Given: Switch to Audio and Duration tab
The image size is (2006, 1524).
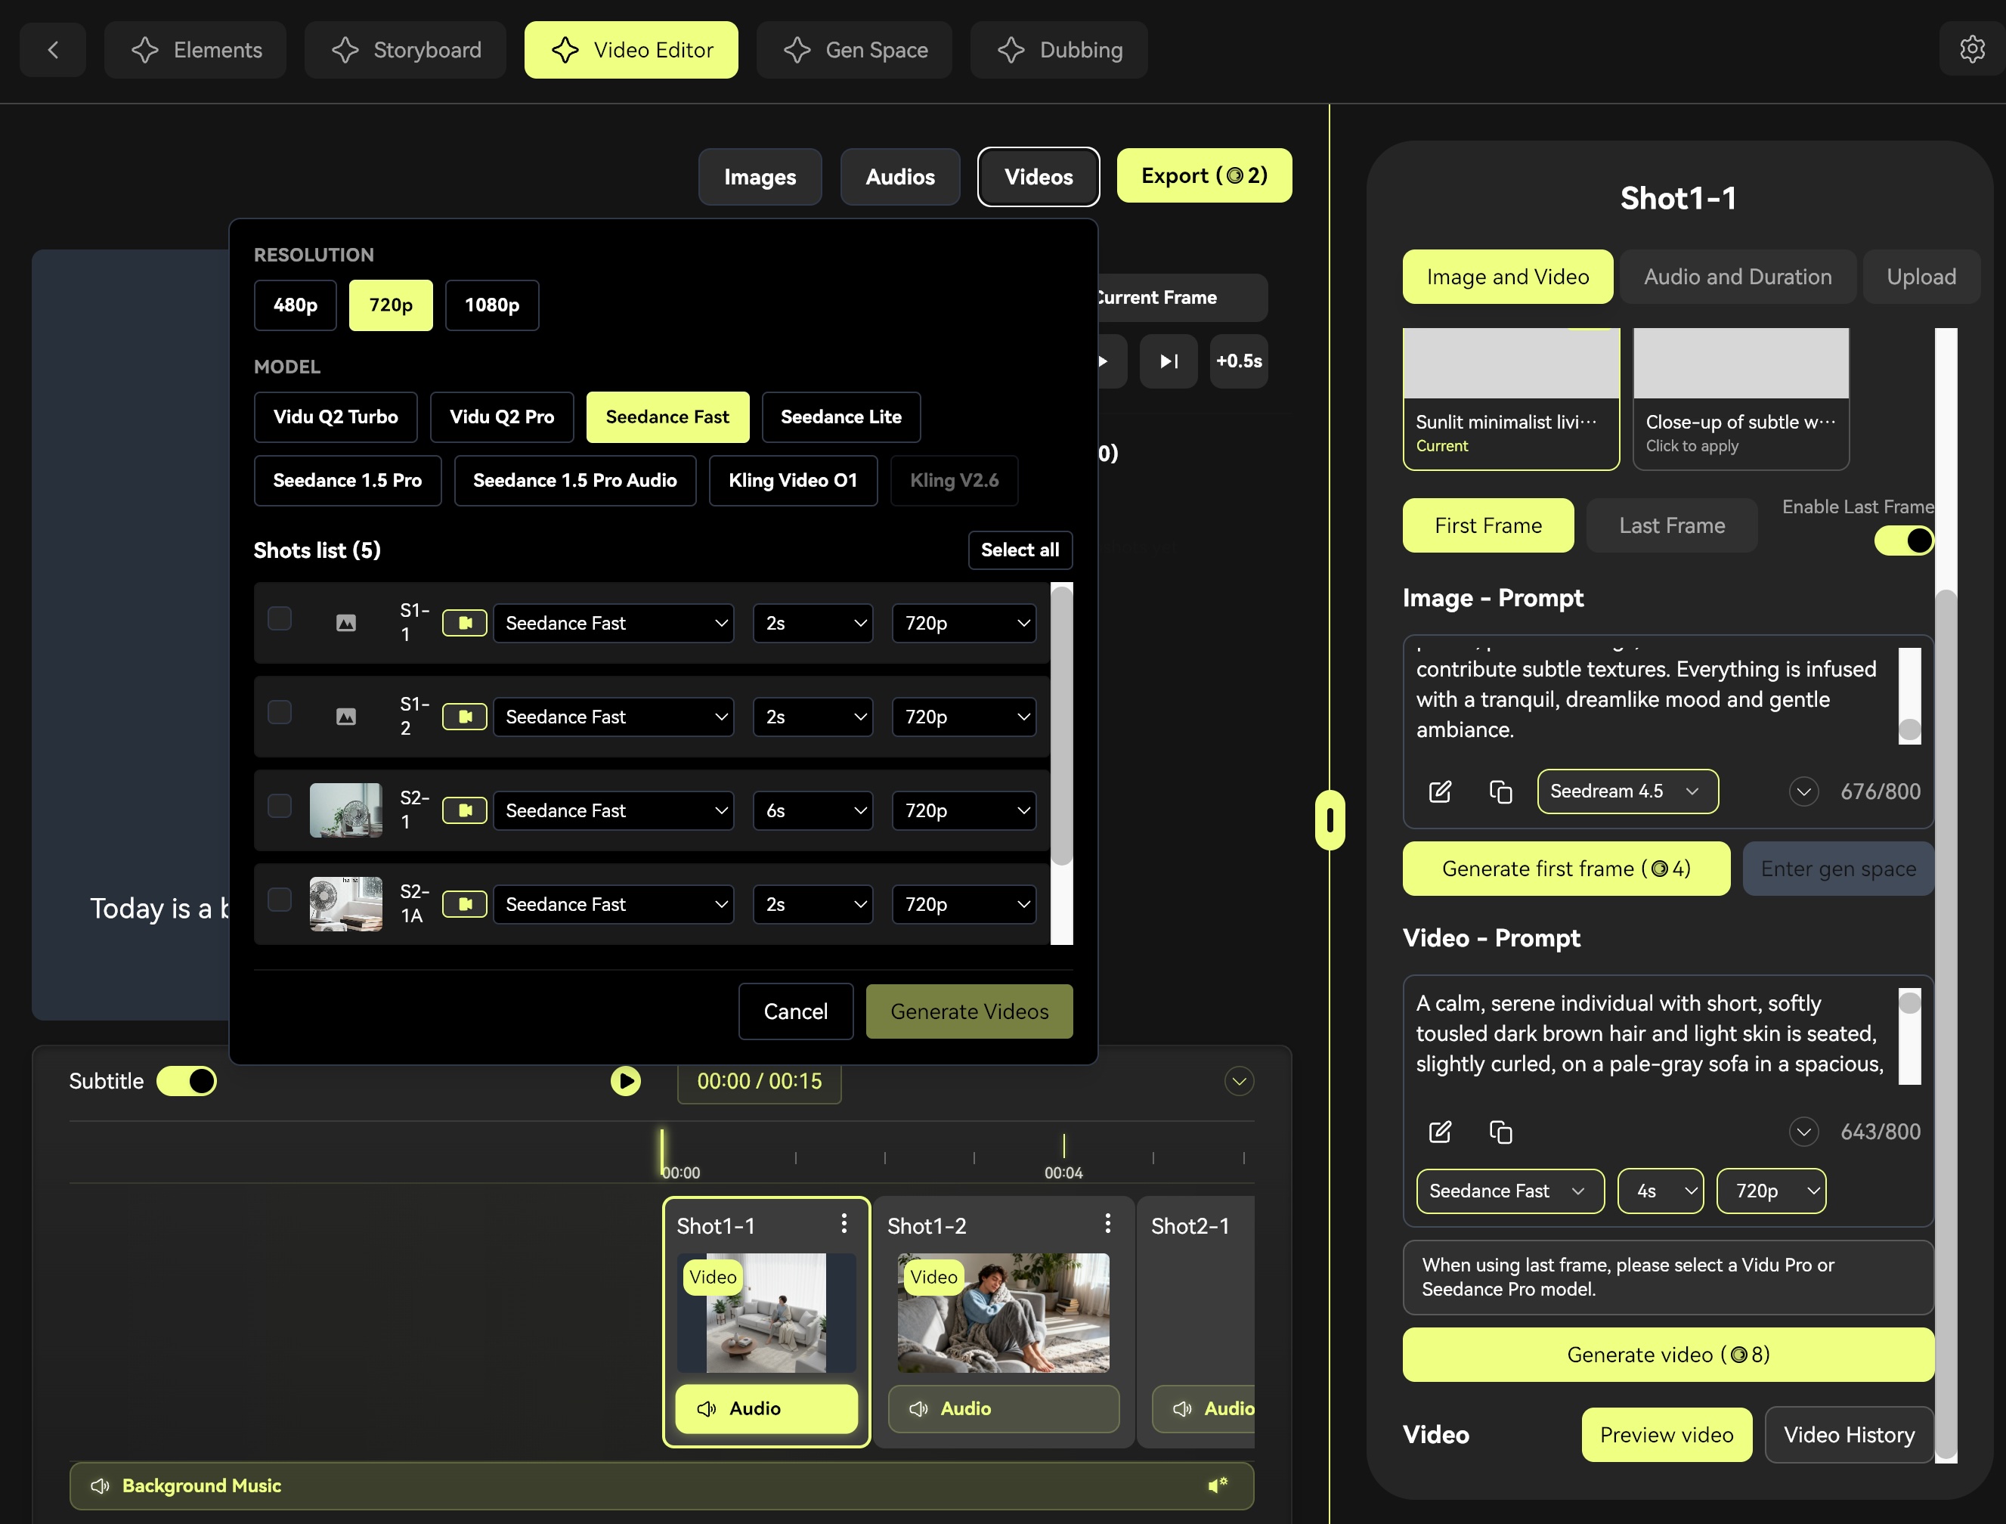Looking at the screenshot, I should pyautogui.click(x=1738, y=277).
